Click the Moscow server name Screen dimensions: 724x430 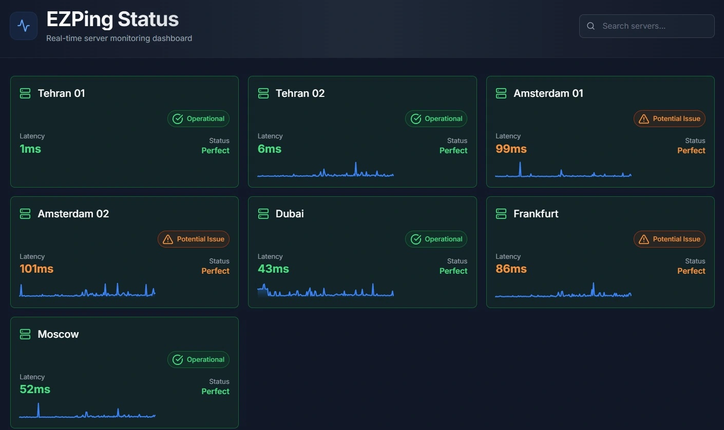click(58, 334)
